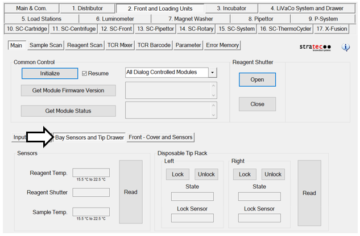Image resolution: width=360 pixels, height=236 pixels.
Task: Unlock the Right disposable tip rack
Action: pos(273,175)
